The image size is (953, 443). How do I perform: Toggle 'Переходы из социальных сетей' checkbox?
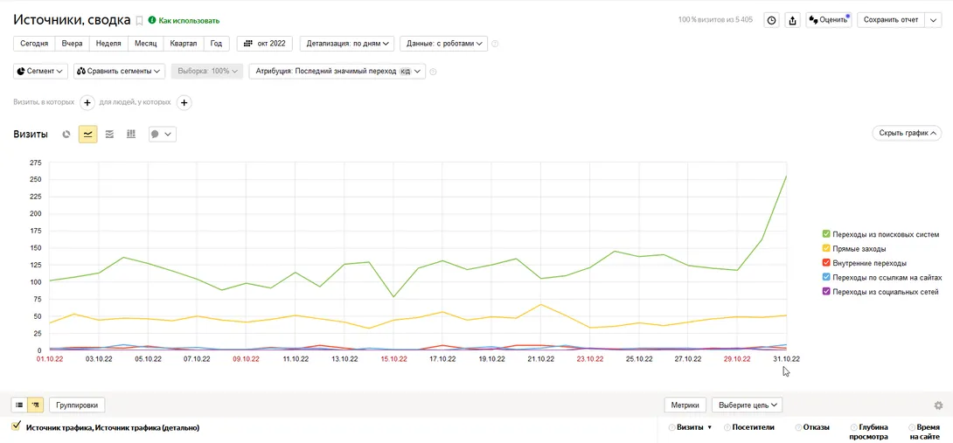pos(826,292)
